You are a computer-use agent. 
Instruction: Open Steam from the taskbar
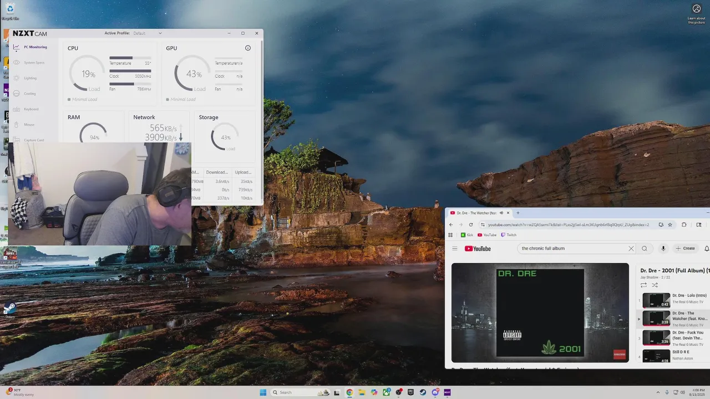423,392
